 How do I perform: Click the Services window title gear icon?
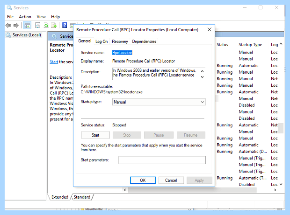click(x=9, y=7)
